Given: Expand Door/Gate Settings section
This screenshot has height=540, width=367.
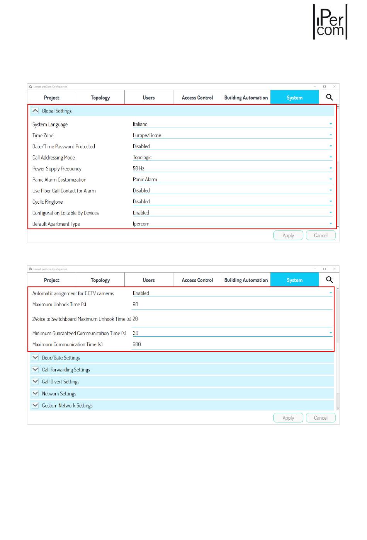Looking at the screenshot, I should (x=35, y=358).
